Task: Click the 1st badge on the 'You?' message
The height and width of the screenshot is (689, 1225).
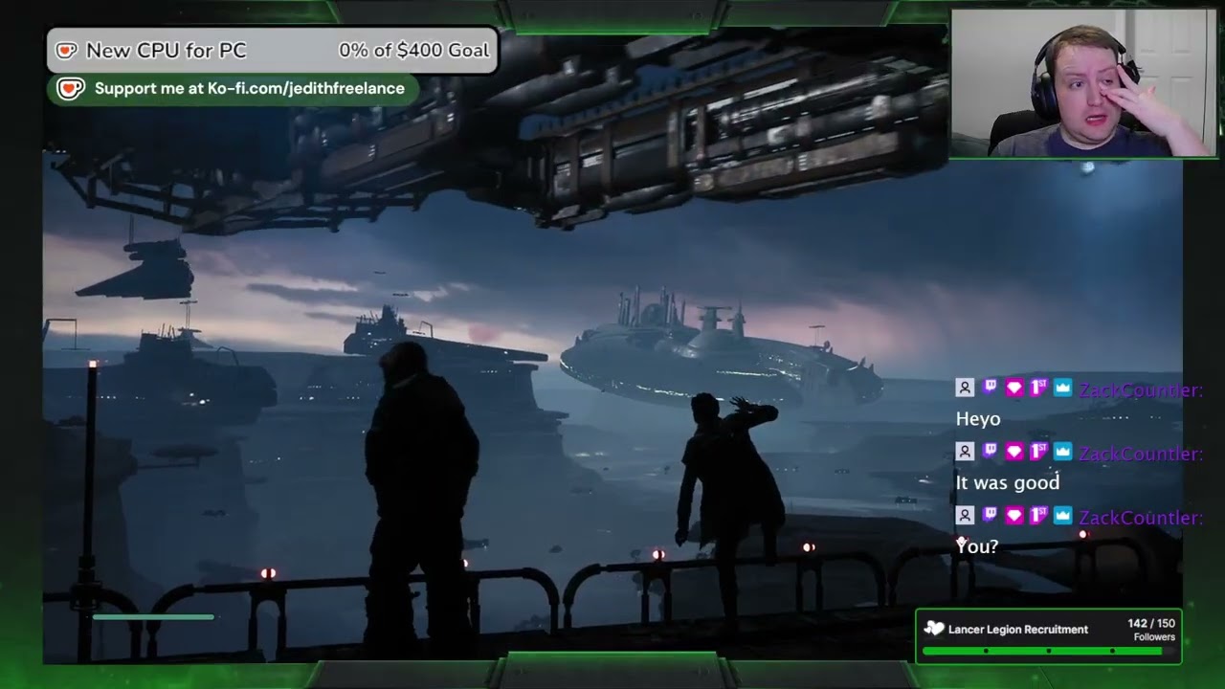Action: (1038, 515)
